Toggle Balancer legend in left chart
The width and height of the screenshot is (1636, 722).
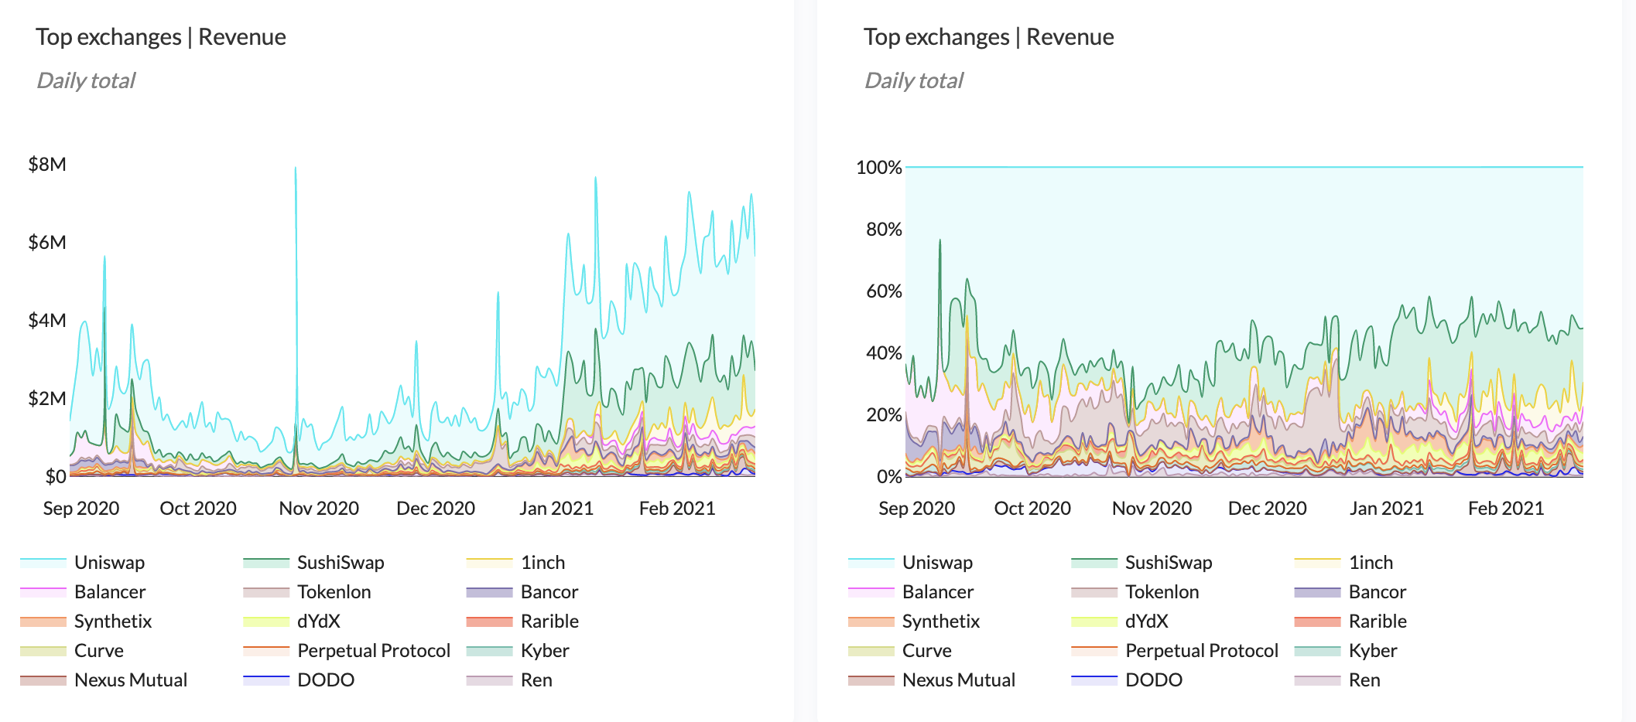83,592
